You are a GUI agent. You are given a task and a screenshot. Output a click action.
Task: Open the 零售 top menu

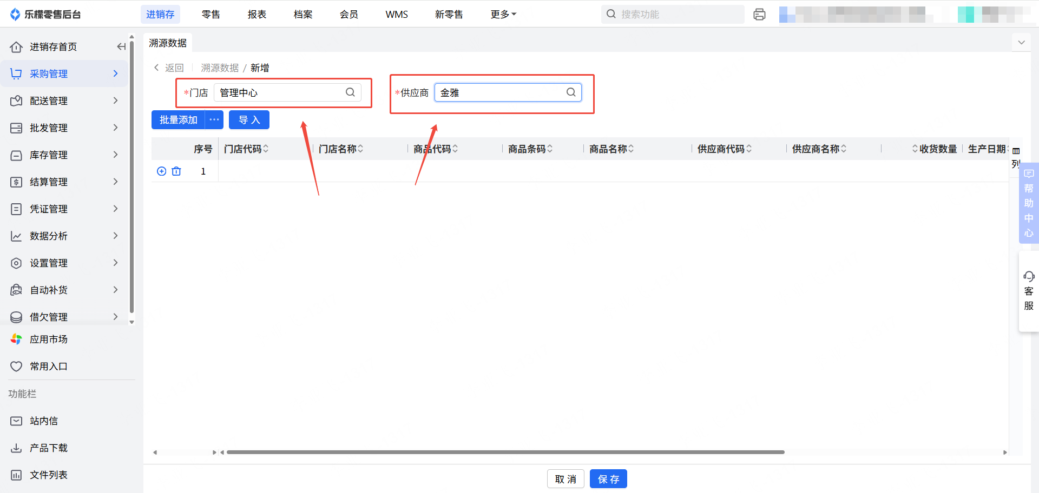coord(211,15)
